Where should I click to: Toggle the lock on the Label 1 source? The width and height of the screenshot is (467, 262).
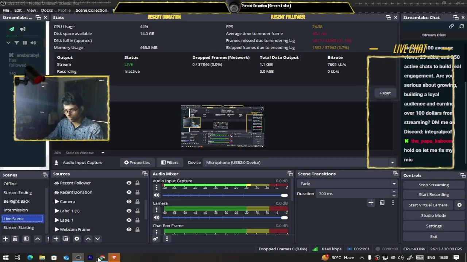137,220
